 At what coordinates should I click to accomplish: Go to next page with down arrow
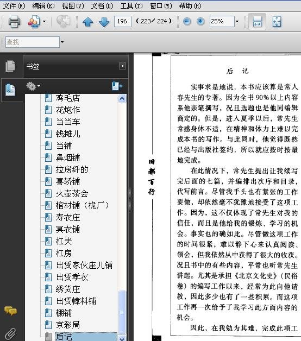point(104,22)
